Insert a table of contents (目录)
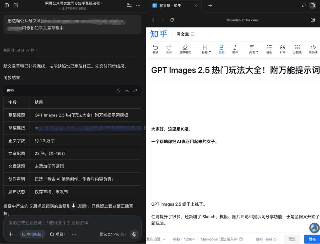Image resolution: width=320 pixels, height=244 pixels. (269, 49)
